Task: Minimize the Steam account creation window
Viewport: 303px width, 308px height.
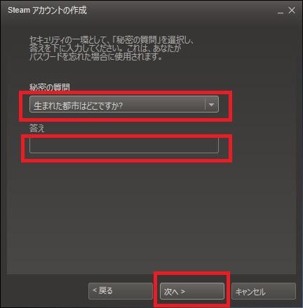Action: [281, 11]
